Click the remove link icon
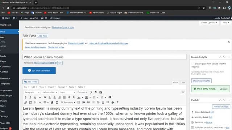This screenshot has width=232, height=130. [x=30, y=103]
